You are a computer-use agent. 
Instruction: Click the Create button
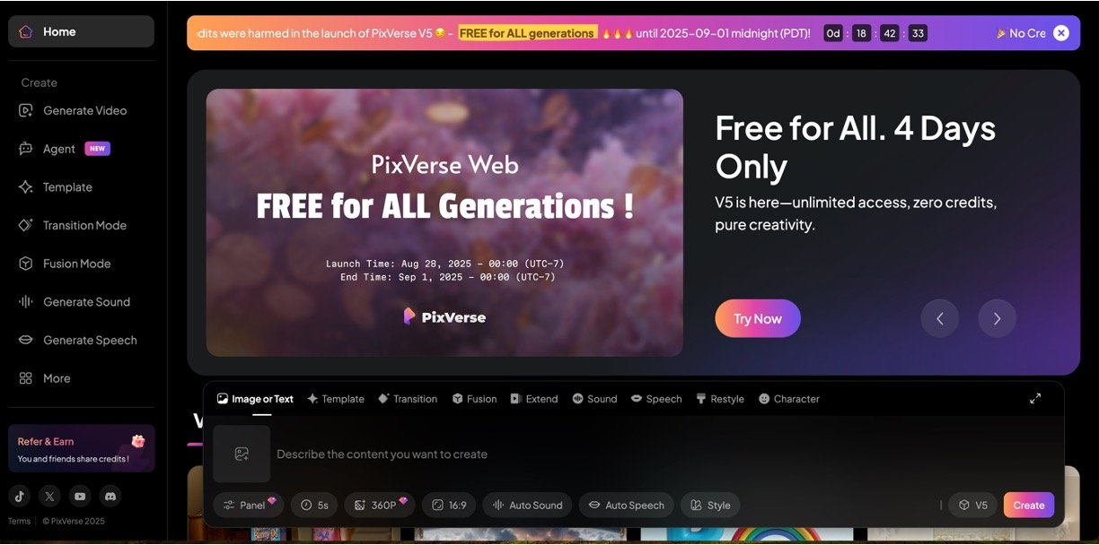pos(1029,505)
